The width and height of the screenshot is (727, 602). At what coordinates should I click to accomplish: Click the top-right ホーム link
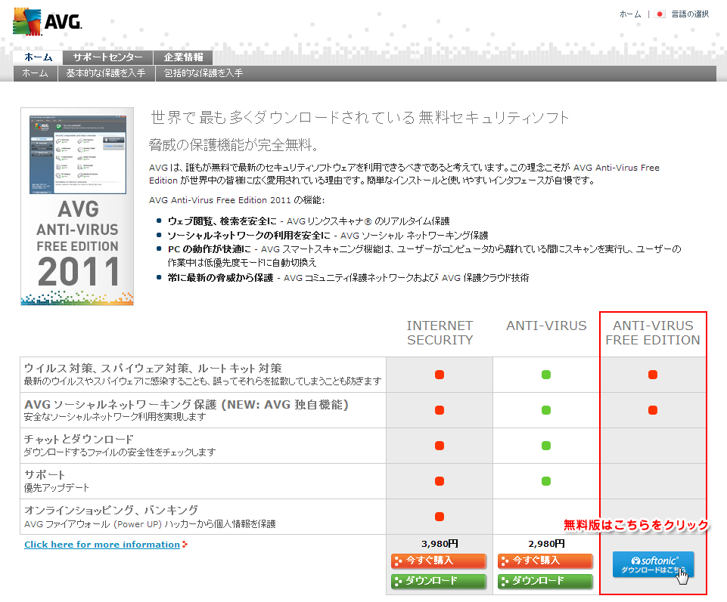(x=629, y=14)
